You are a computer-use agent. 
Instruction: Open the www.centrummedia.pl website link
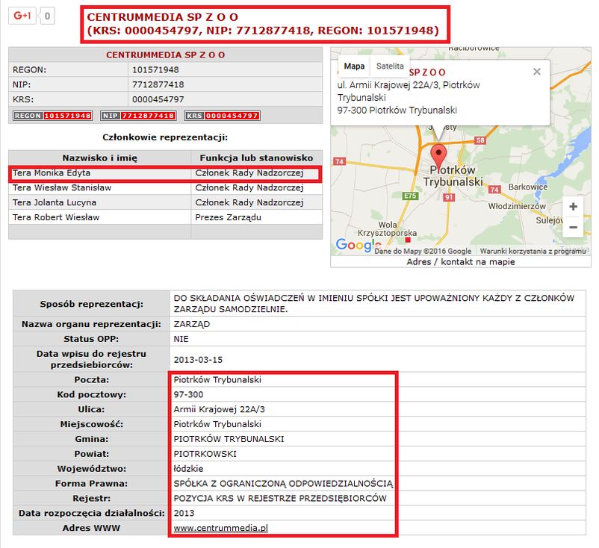220,528
